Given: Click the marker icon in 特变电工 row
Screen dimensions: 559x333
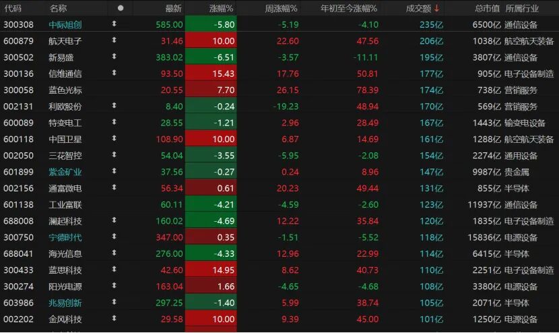Looking at the screenshot, I should (114, 123).
